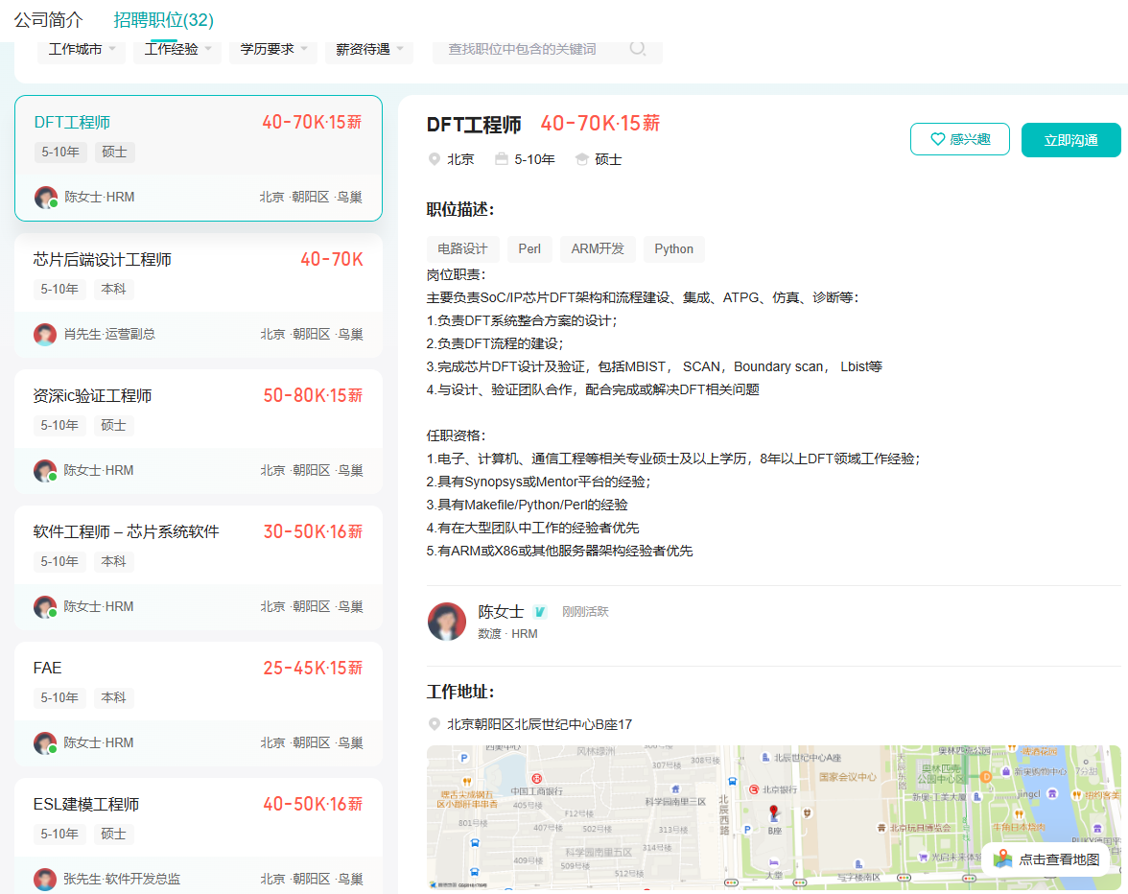Click the 数渡 · HRM company label
Screen dimensions: 1128x894
508,634
